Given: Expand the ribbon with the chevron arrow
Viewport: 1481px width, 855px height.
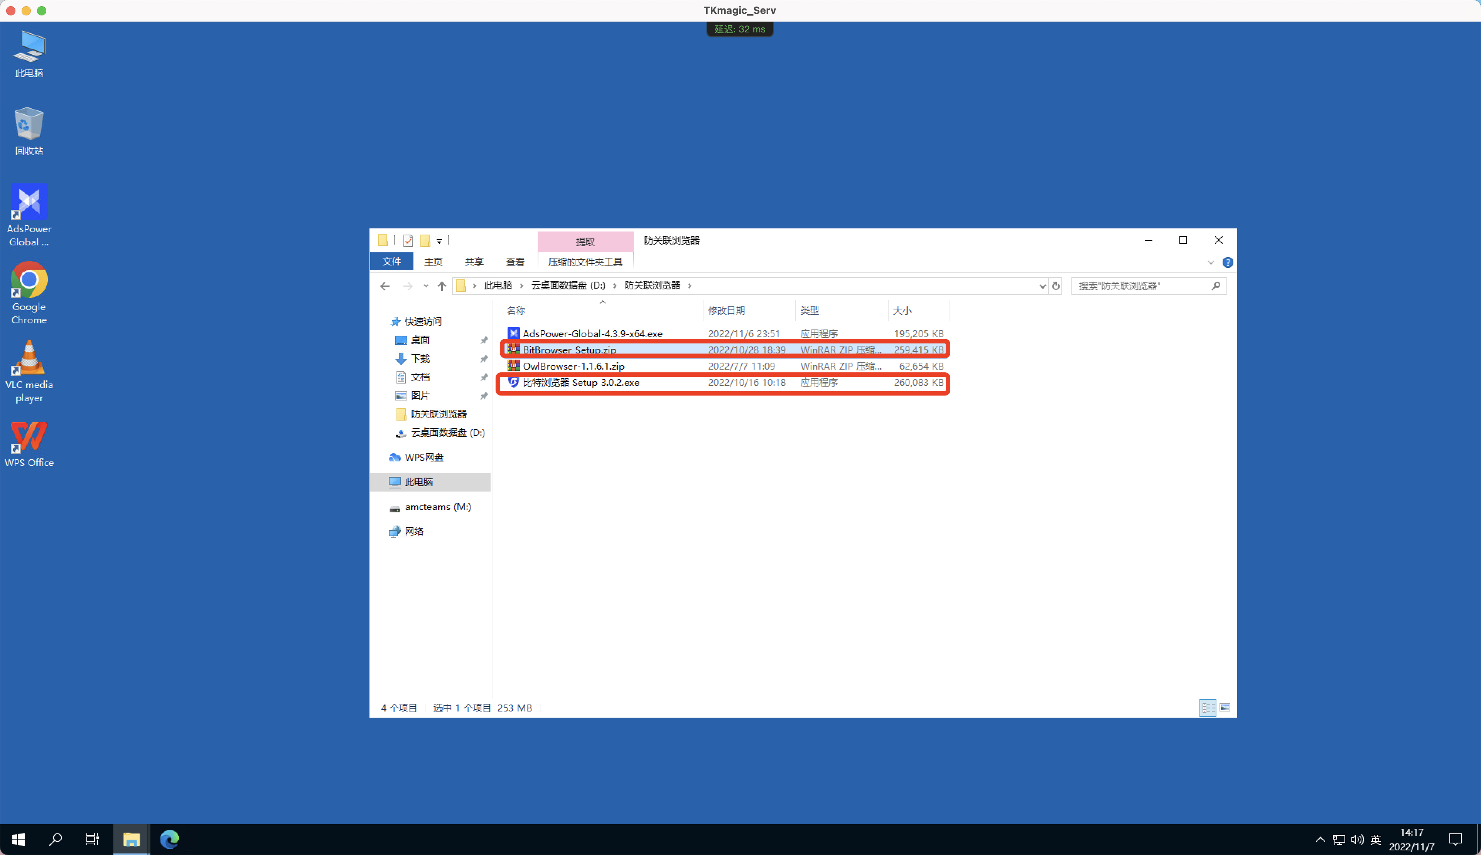Looking at the screenshot, I should pyautogui.click(x=1211, y=262).
